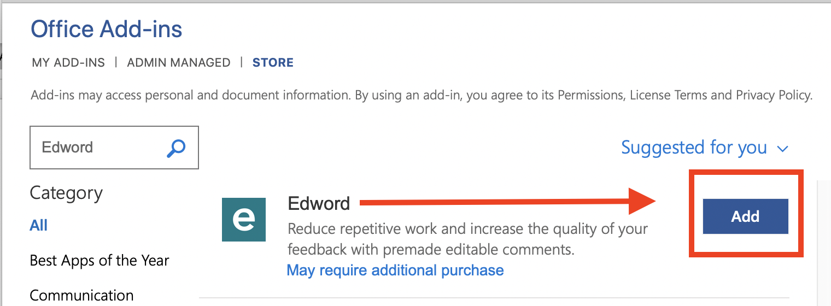
Task: Filter by the Communication category
Action: [81, 296]
